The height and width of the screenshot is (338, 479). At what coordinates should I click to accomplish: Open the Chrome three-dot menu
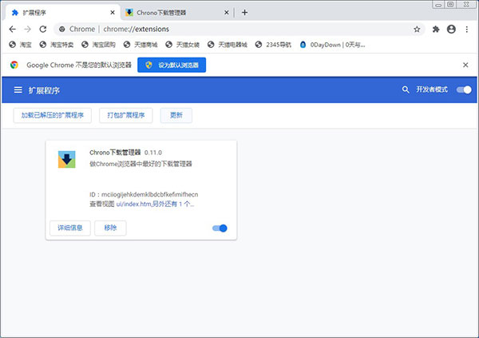pyautogui.click(x=467, y=29)
